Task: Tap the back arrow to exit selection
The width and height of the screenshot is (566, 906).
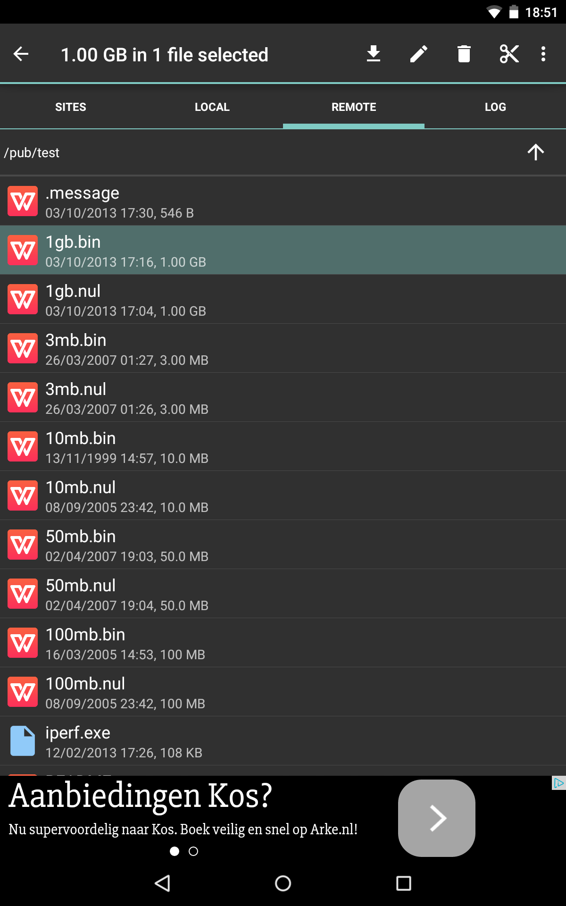Action: [21, 54]
